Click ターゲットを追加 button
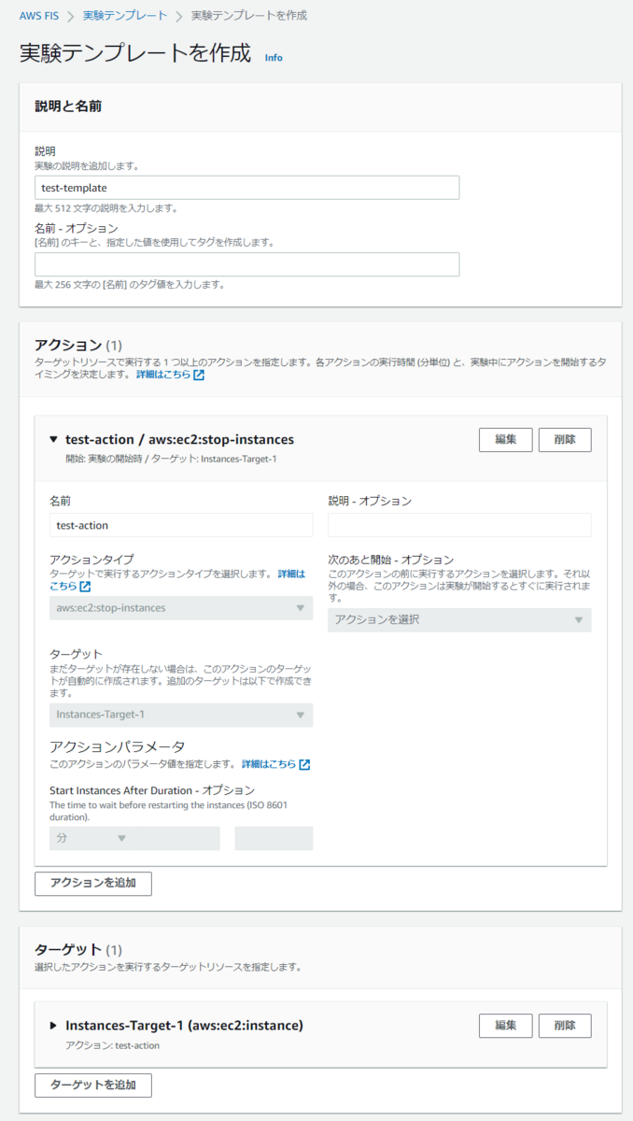This screenshot has width=633, height=1121. tap(93, 1085)
